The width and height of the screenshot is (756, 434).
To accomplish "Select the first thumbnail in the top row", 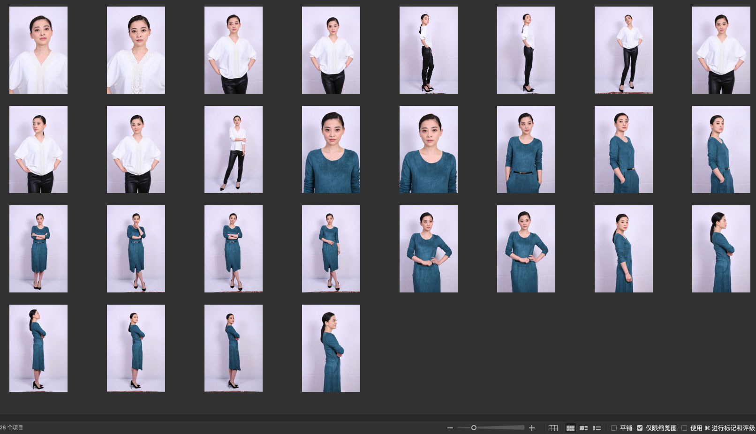I will 38,50.
